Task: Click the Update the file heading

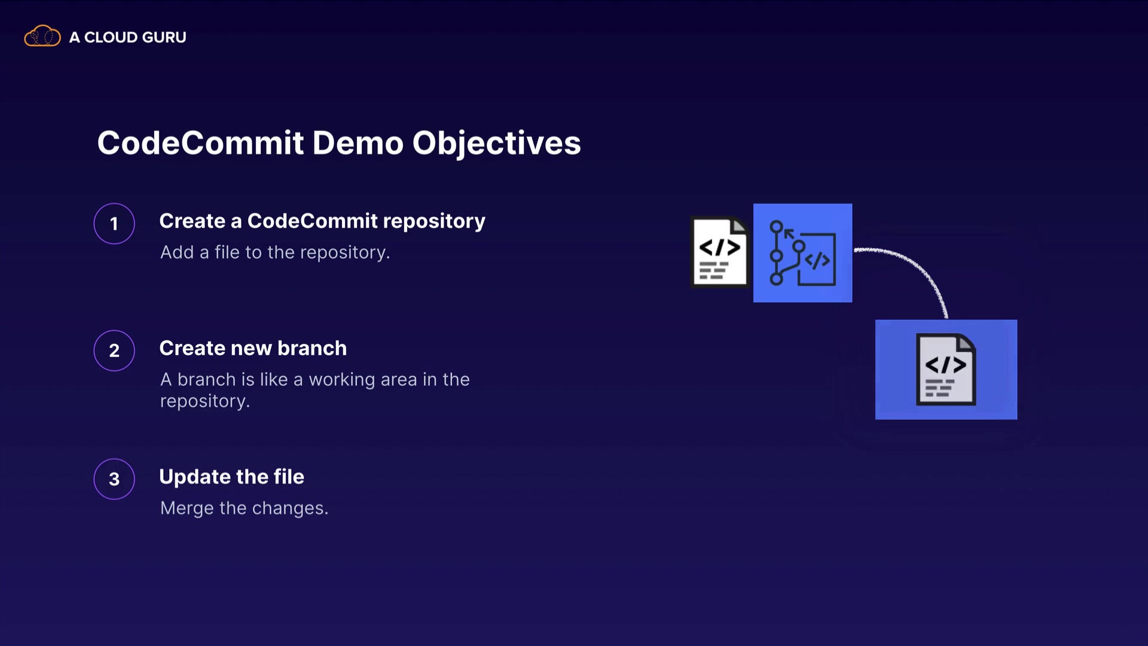Action: [x=231, y=477]
